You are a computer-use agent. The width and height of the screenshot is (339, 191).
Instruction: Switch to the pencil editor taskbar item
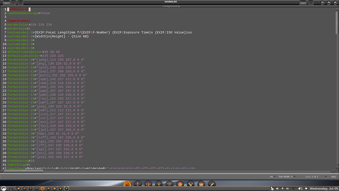tap(67, 189)
